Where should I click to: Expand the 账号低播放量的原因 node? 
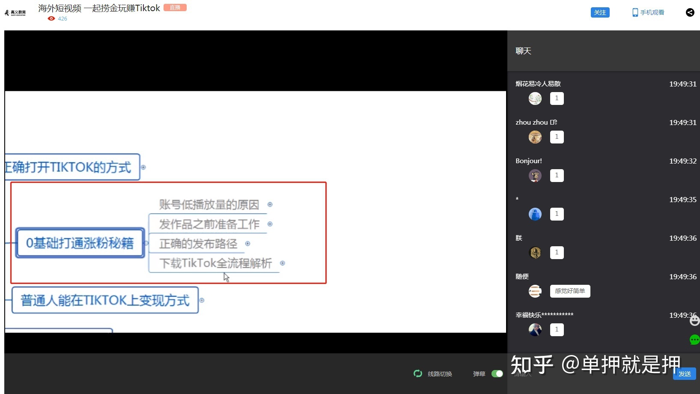click(270, 205)
